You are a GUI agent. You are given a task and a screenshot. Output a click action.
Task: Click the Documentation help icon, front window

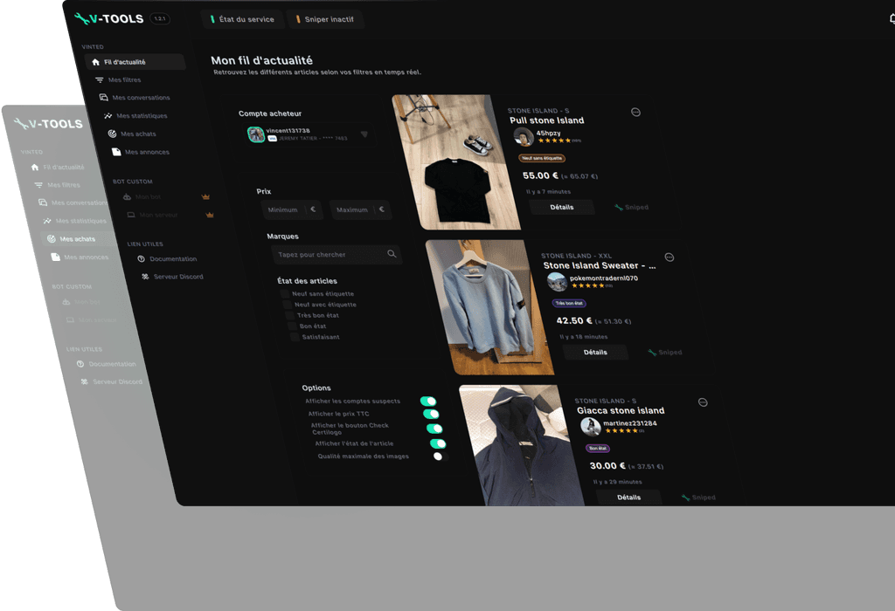141,258
